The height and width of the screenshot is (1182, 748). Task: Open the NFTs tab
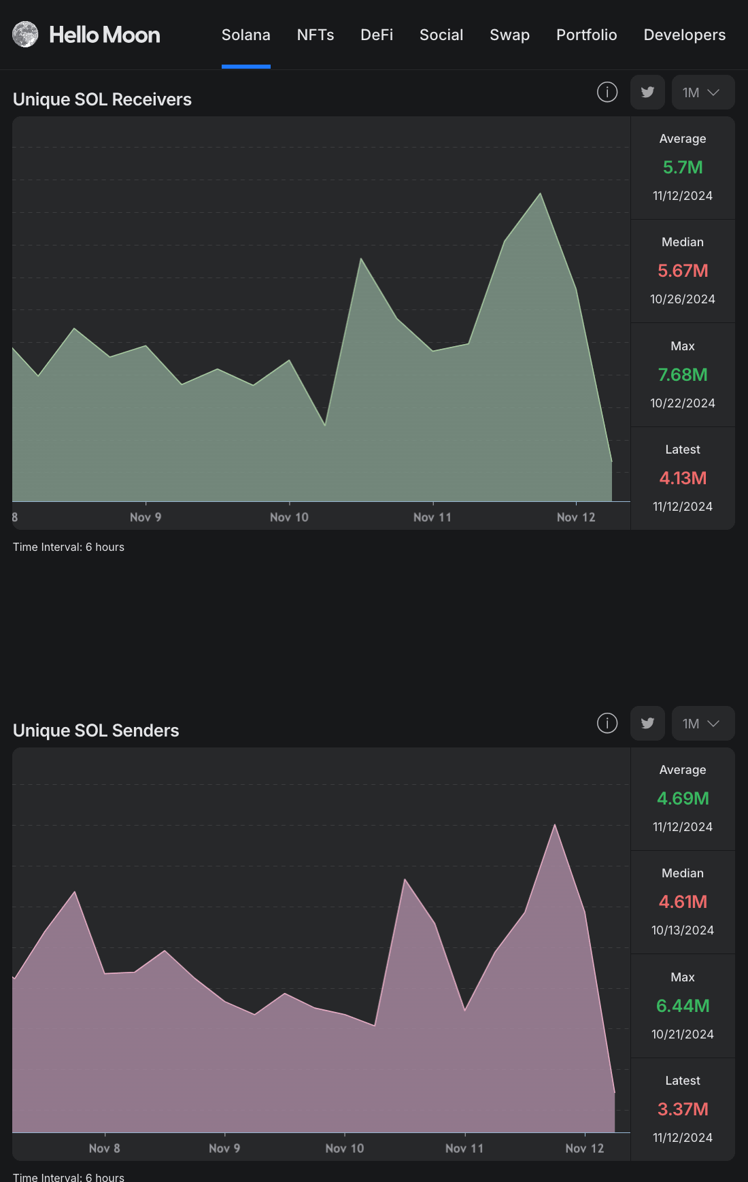tap(316, 35)
